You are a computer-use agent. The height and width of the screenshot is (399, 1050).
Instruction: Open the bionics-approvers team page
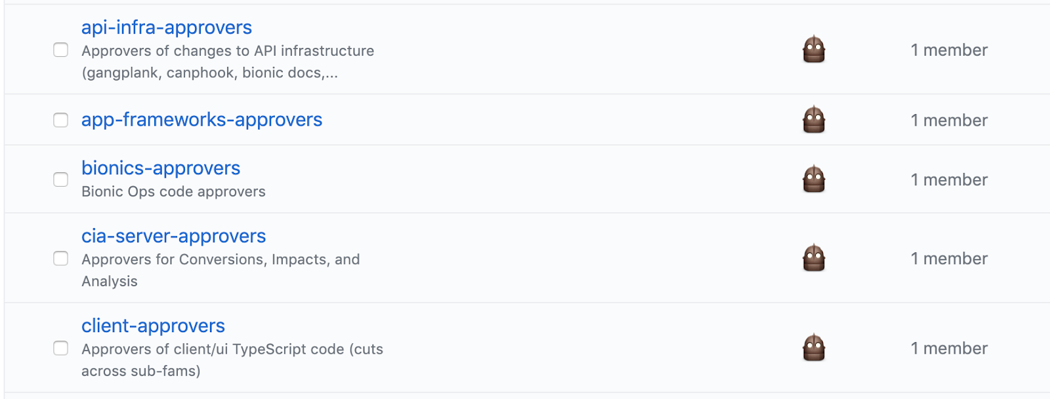[x=160, y=168]
